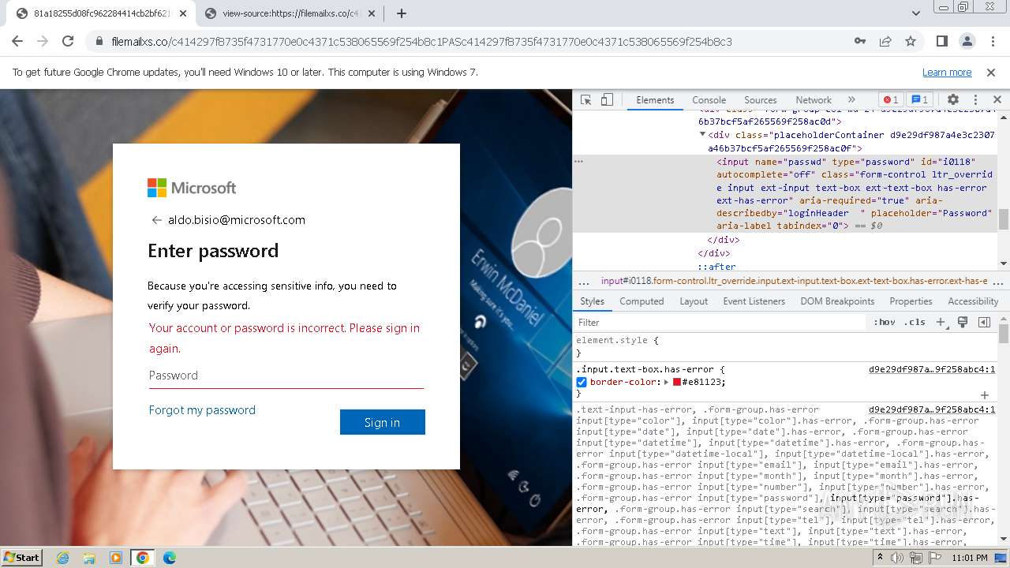Open the issues count badge
The height and width of the screenshot is (568, 1010).
919,100
